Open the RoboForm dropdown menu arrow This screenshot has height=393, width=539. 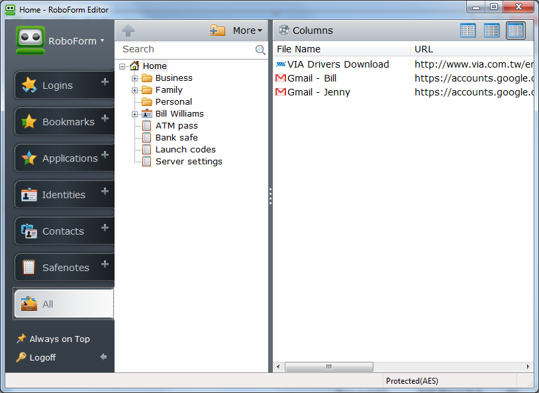(x=103, y=40)
